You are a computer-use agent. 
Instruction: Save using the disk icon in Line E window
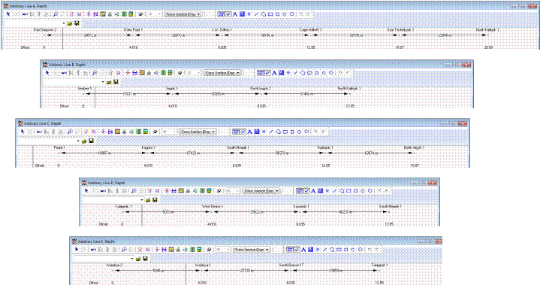[x=146, y=259]
